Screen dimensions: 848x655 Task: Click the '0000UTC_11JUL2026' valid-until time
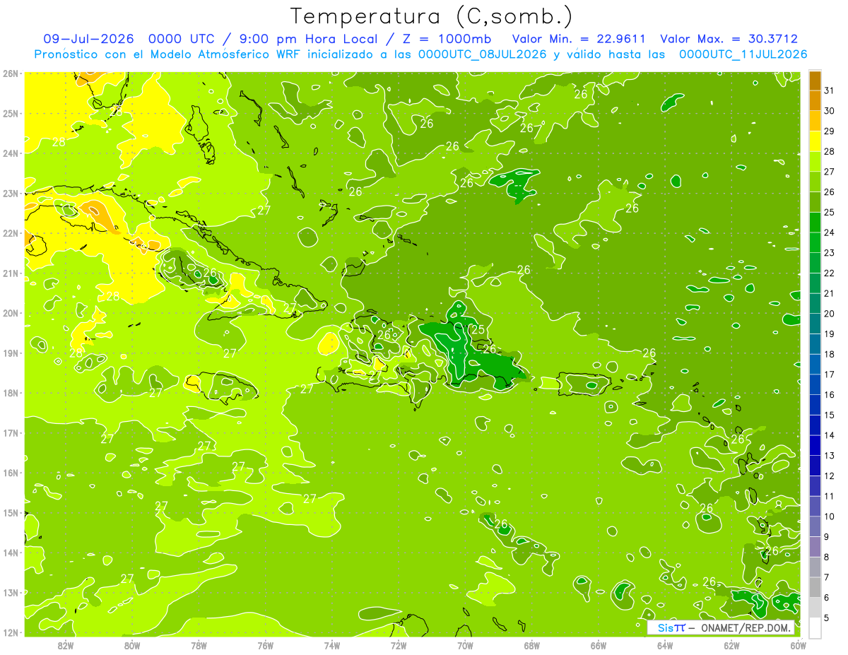(743, 54)
